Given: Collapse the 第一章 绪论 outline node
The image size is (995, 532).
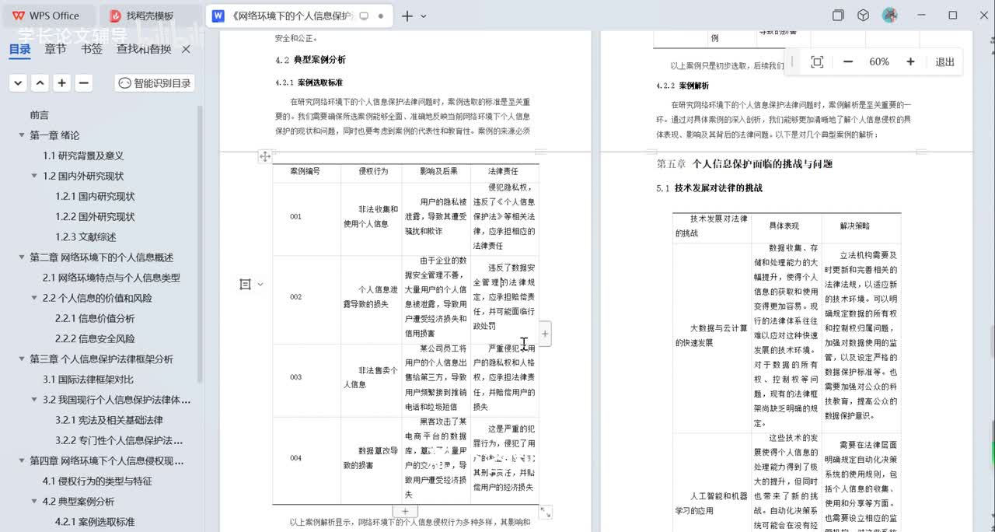Looking at the screenshot, I should tap(22, 135).
